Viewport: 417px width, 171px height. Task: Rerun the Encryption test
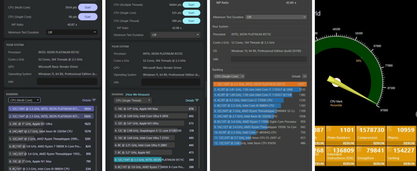point(378,164)
